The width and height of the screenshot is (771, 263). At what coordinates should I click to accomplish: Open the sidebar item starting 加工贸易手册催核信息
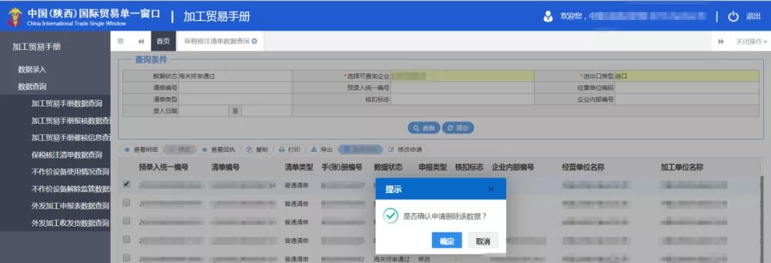(x=70, y=138)
